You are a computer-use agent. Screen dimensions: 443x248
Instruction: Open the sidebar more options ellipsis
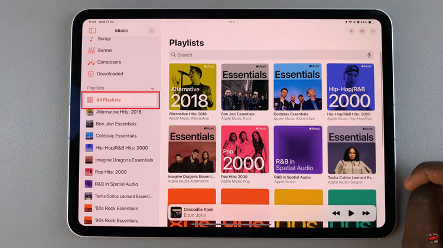[151, 31]
